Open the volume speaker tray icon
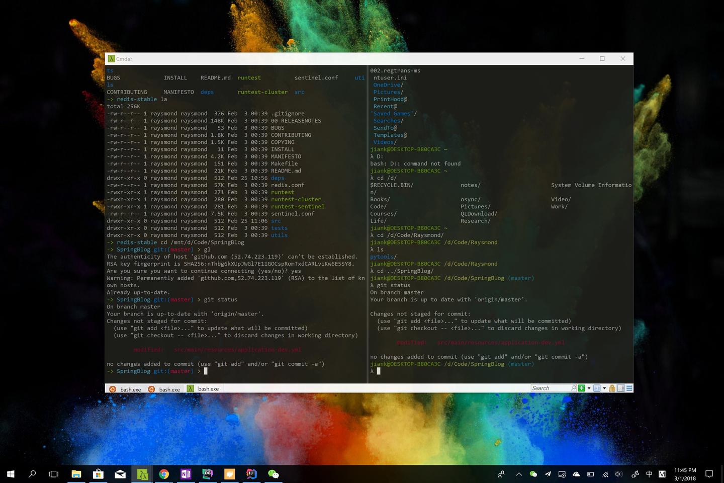The image size is (724, 483). [x=619, y=474]
